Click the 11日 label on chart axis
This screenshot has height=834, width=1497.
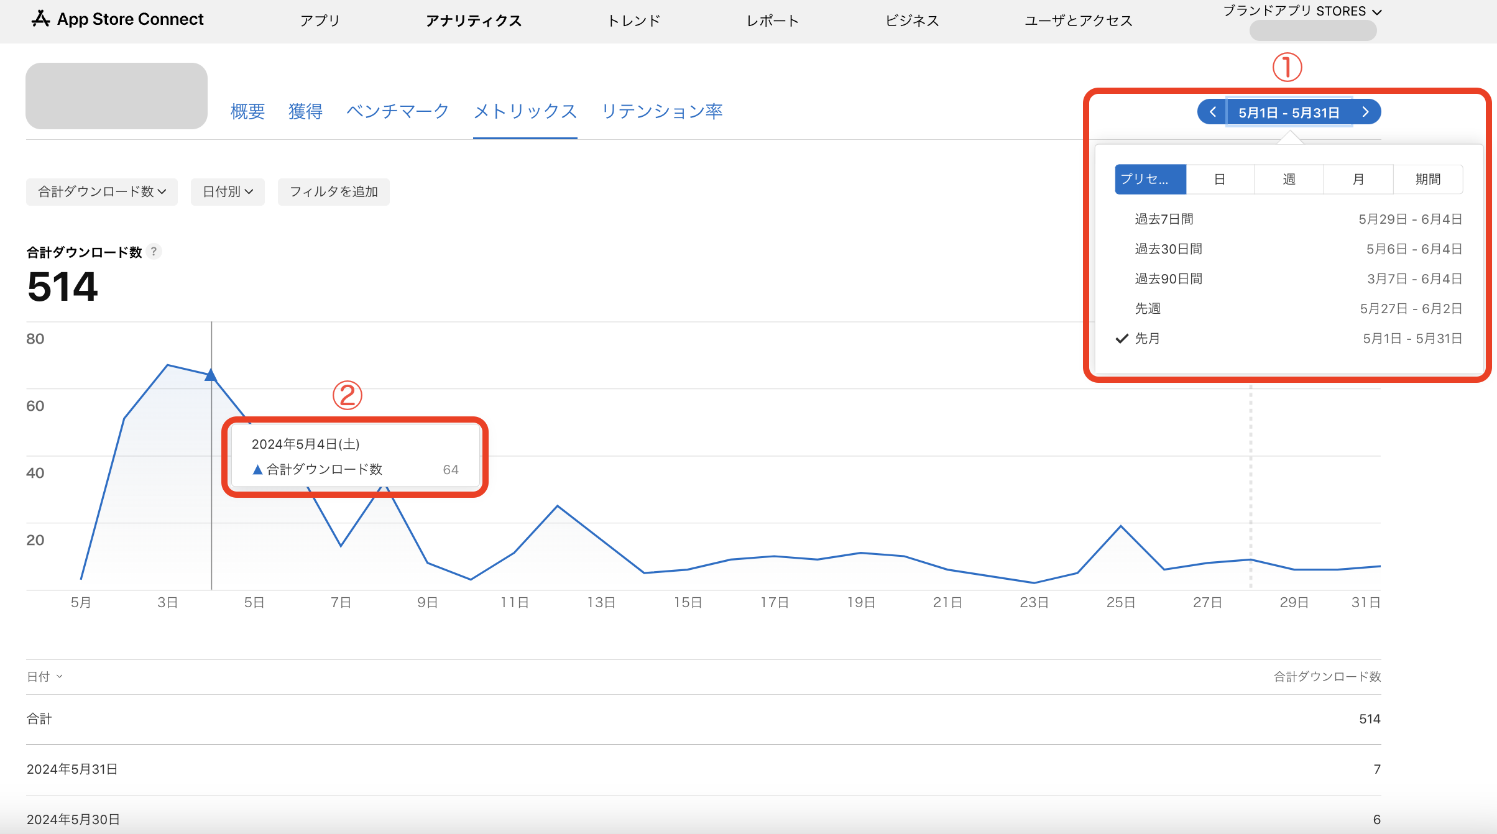coord(515,602)
